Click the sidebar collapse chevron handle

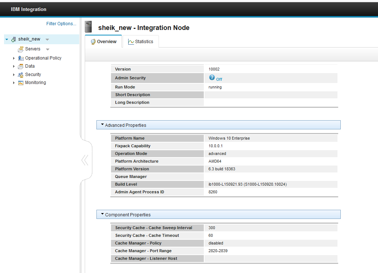coord(85,159)
